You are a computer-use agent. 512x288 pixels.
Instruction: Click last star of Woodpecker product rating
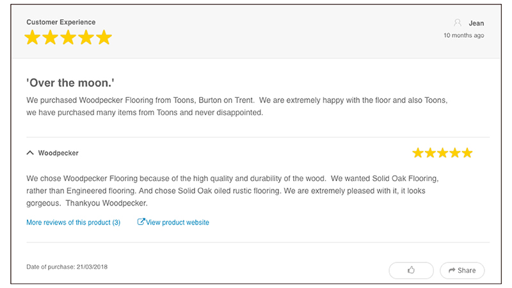[x=467, y=153]
